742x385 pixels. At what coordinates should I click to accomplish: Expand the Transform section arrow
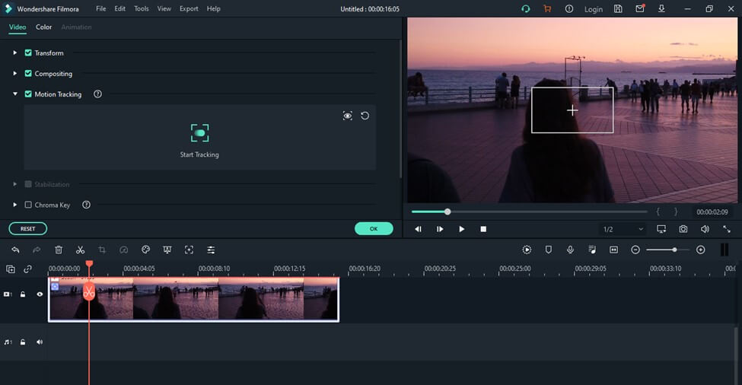coord(14,53)
